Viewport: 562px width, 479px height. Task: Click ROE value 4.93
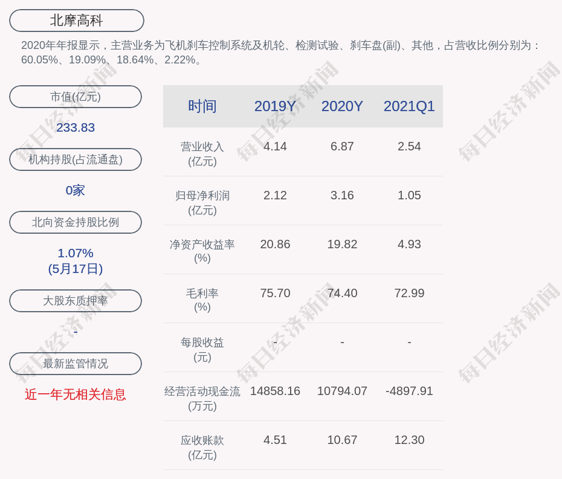[x=409, y=245]
